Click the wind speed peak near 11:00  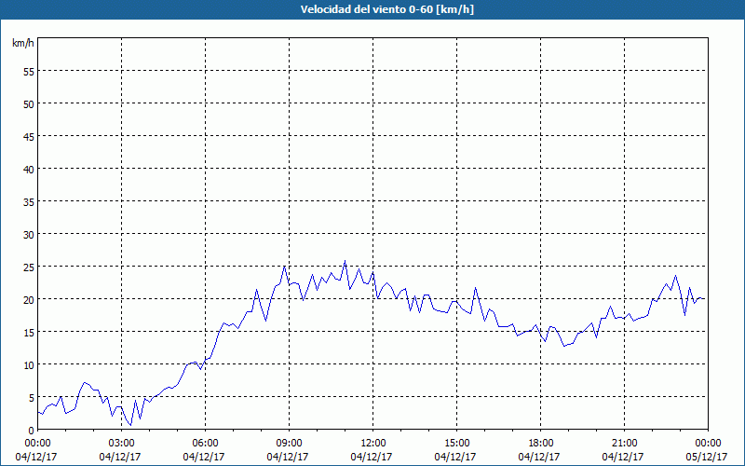(345, 261)
